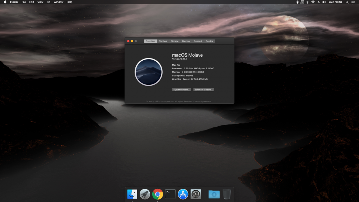This screenshot has height=202, width=359.
Task: Click the Software Update... button
Action: point(204,90)
